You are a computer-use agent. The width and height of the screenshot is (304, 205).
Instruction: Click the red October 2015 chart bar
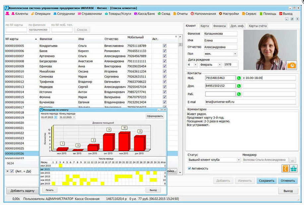coord(108,142)
